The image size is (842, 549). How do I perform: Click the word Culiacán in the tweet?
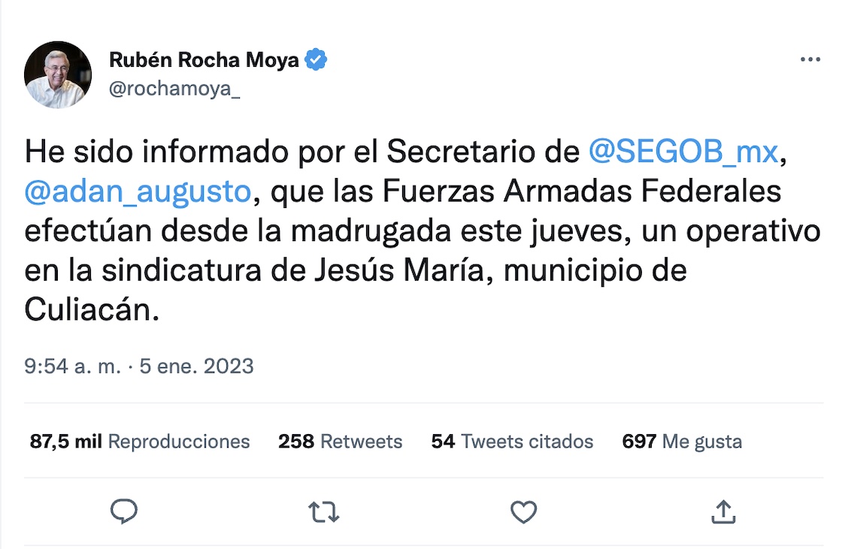(92, 310)
